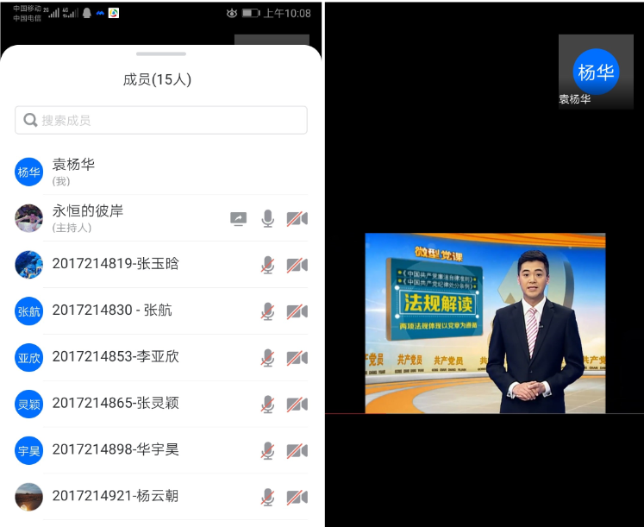Tap the shared 法规解读 video screen

[485, 323]
